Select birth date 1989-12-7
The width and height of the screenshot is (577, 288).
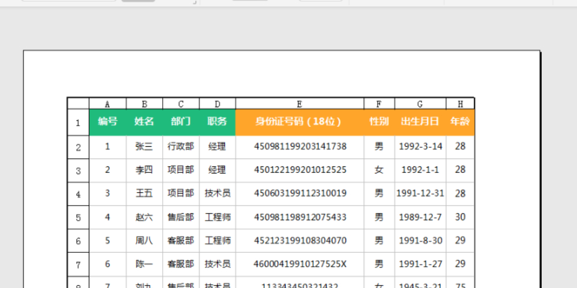[420, 217]
